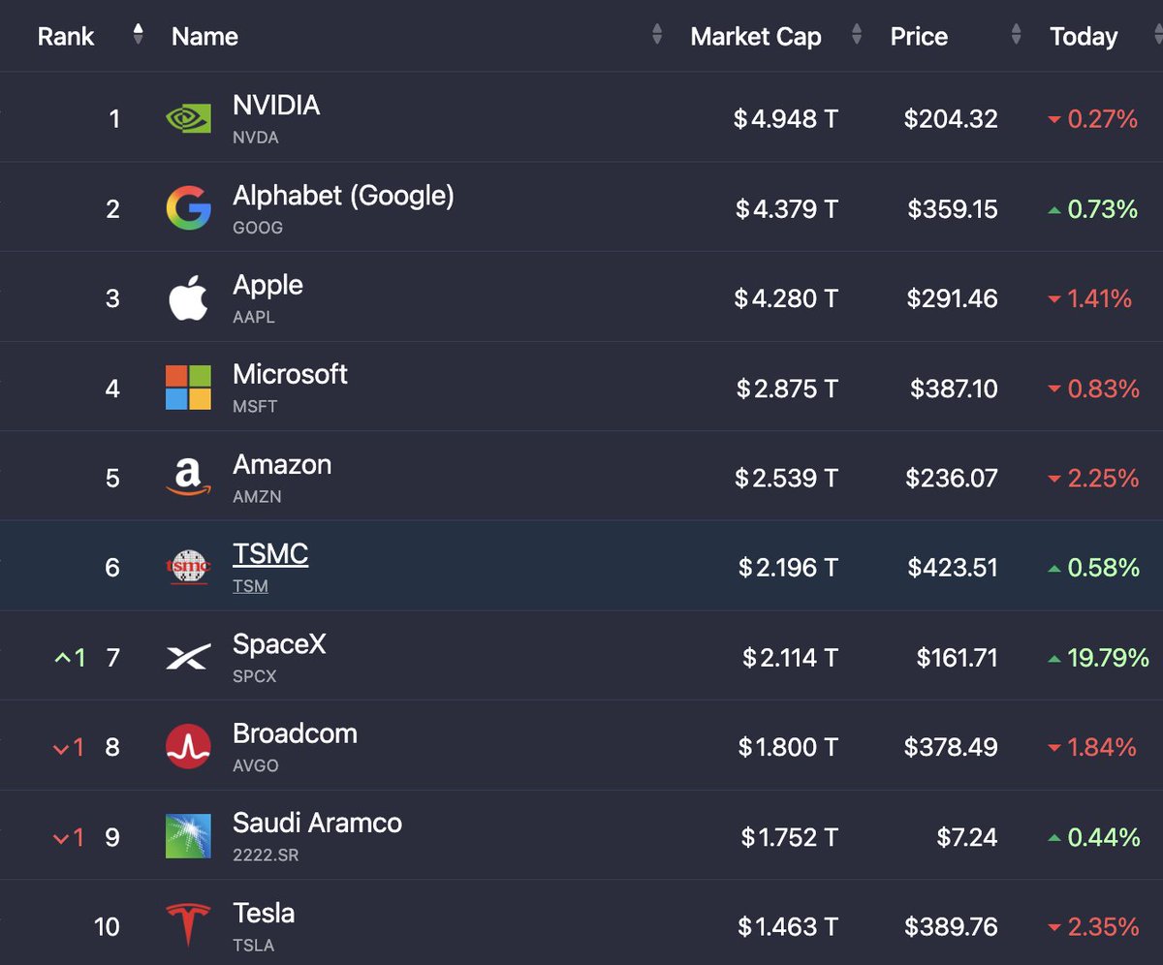Click the SpaceX logo icon
Image resolution: width=1163 pixels, height=965 pixels.
tap(188, 658)
